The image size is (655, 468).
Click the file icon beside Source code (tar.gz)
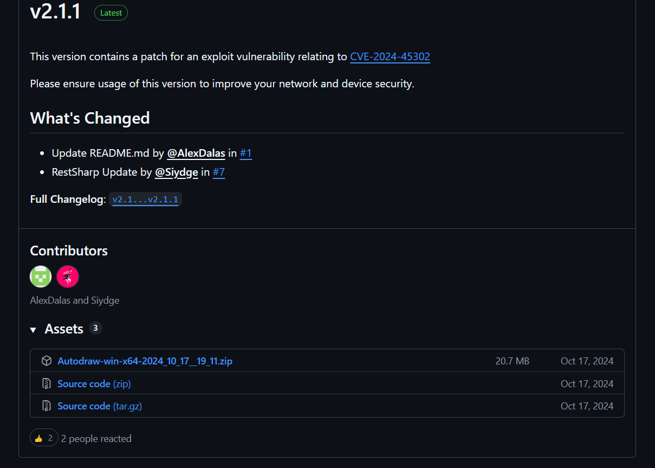(47, 406)
